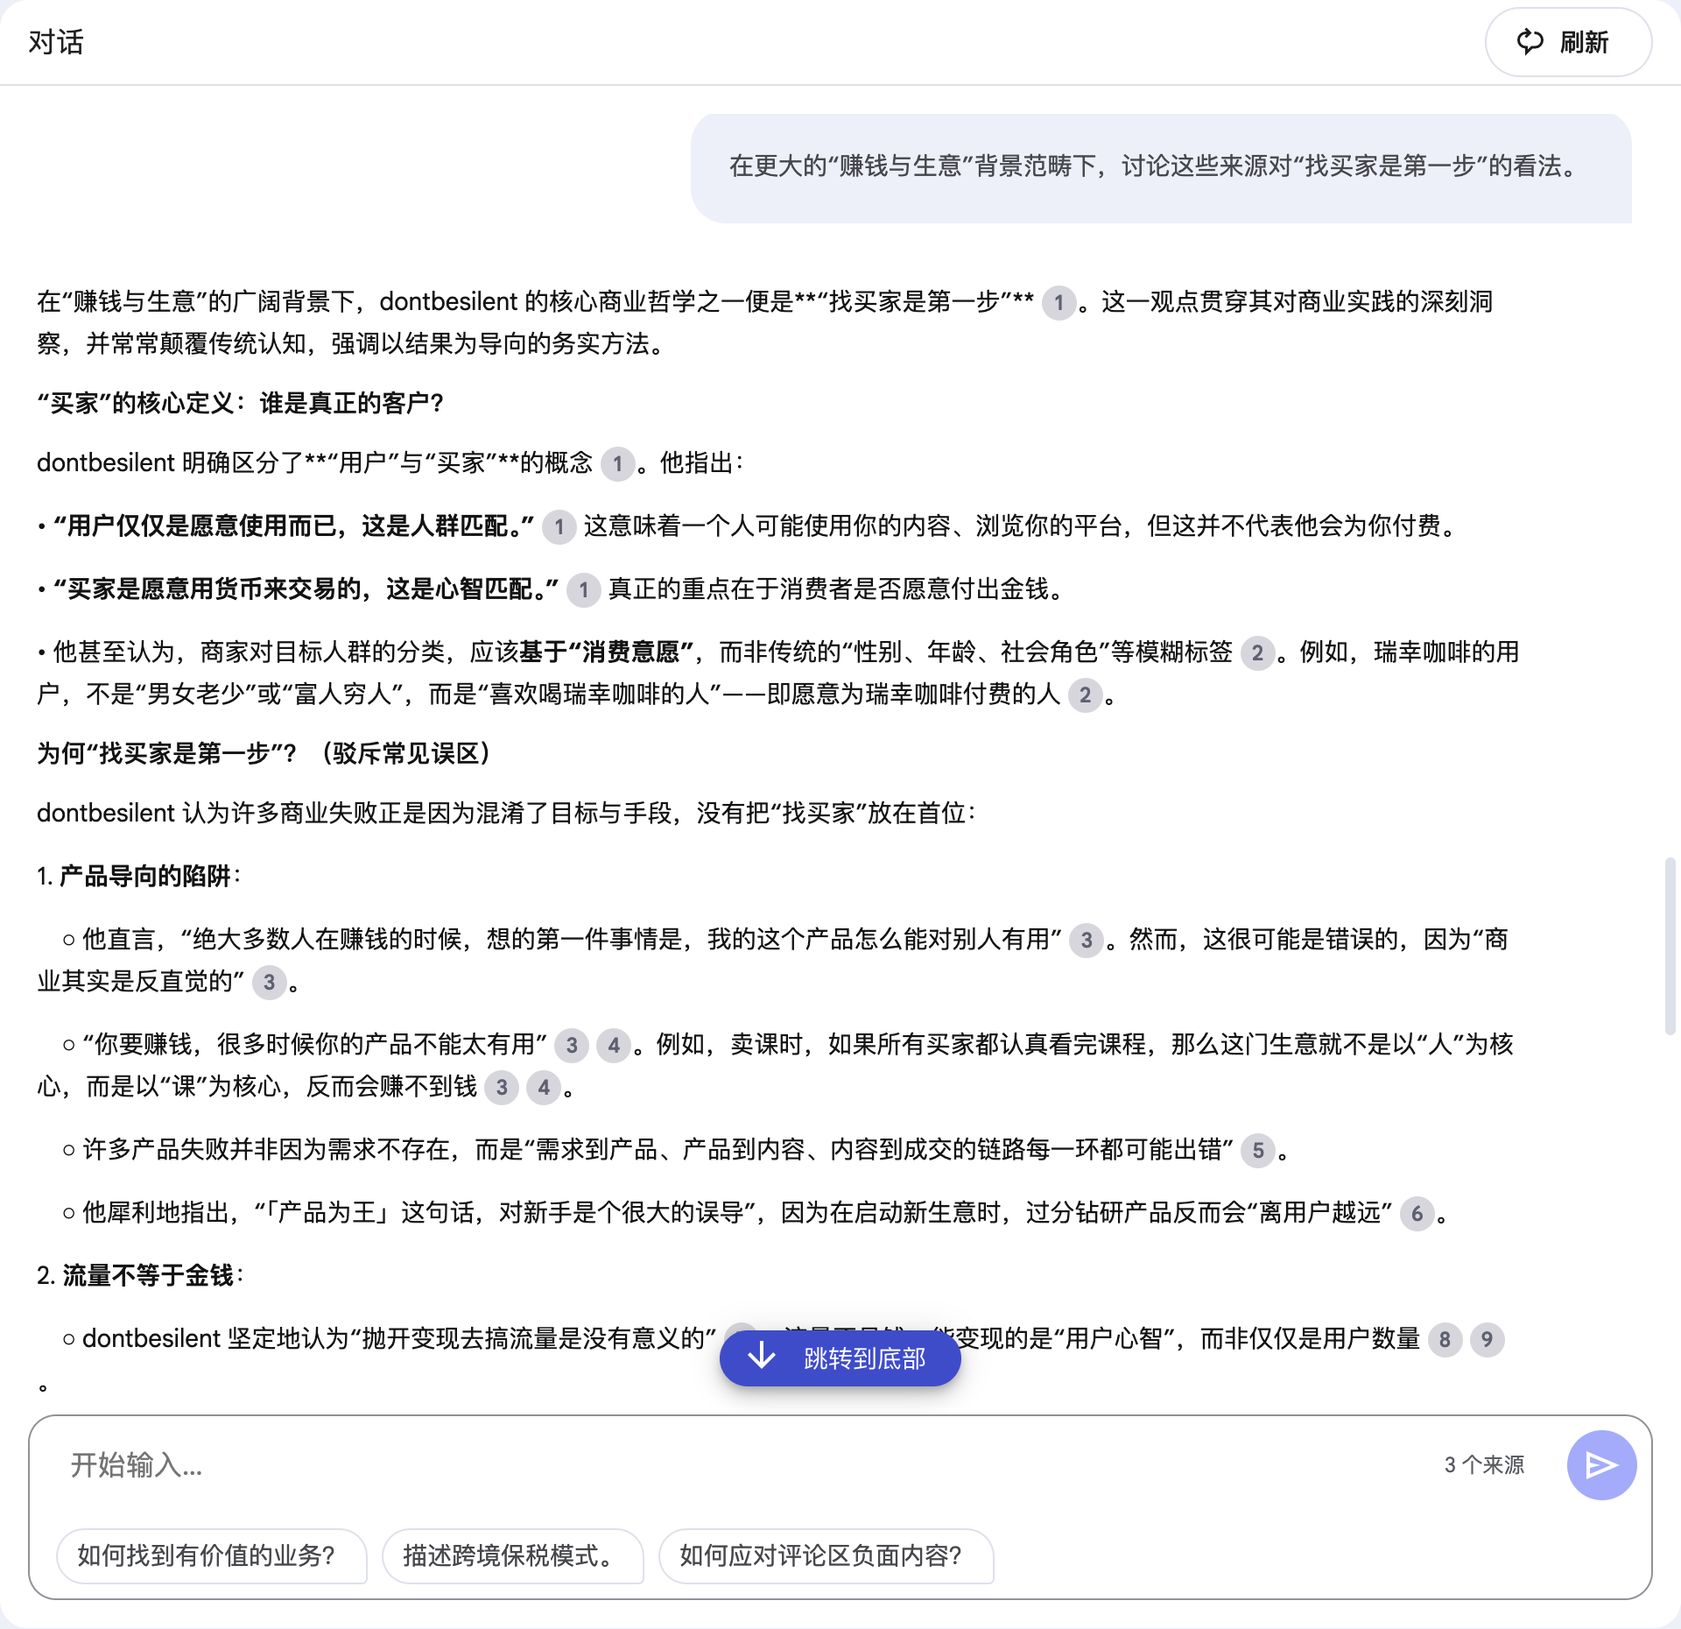Screen dimensions: 1681x1629
Task: Open citation 3 after 反而会赚不到钱
Action: (x=501, y=1088)
